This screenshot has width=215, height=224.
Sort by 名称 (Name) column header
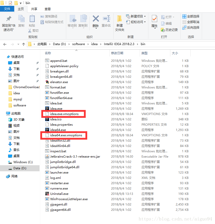pos(48,53)
